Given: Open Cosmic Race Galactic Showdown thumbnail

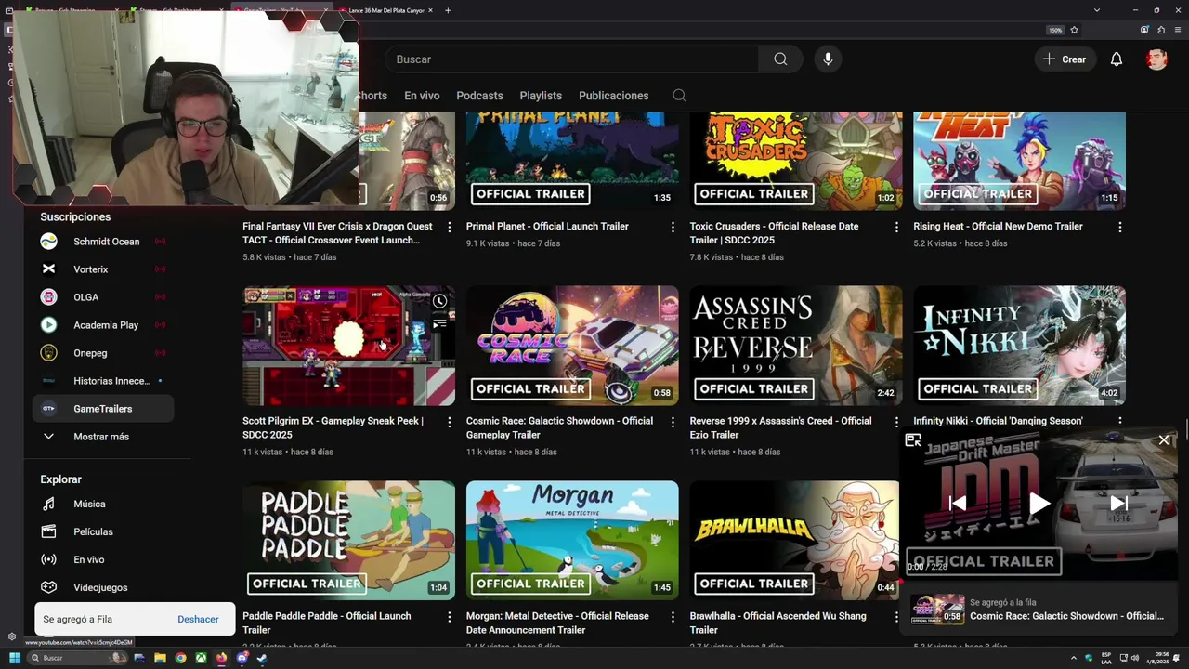Looking at the screenshot, I should click(x=572, y=346).
